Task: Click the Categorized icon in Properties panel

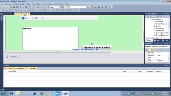Action: click(x=146, y=50)
